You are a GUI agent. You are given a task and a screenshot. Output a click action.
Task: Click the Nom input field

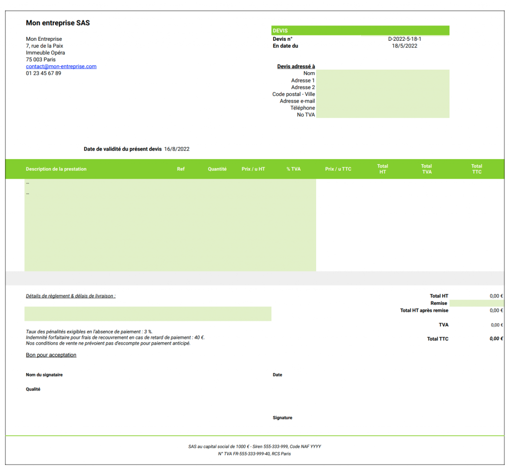(x=382, y=74)
